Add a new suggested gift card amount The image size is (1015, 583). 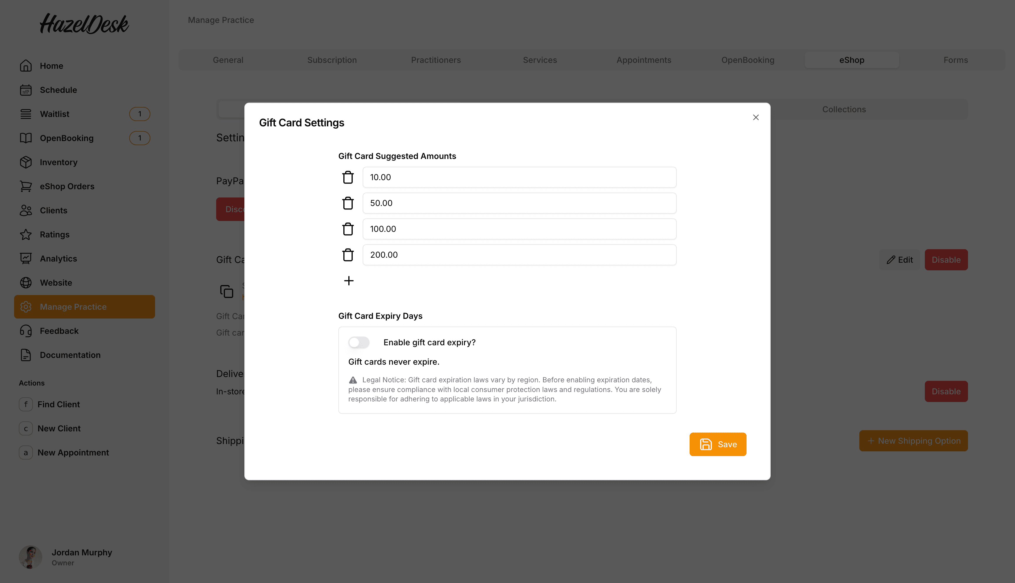click(349, 281)
